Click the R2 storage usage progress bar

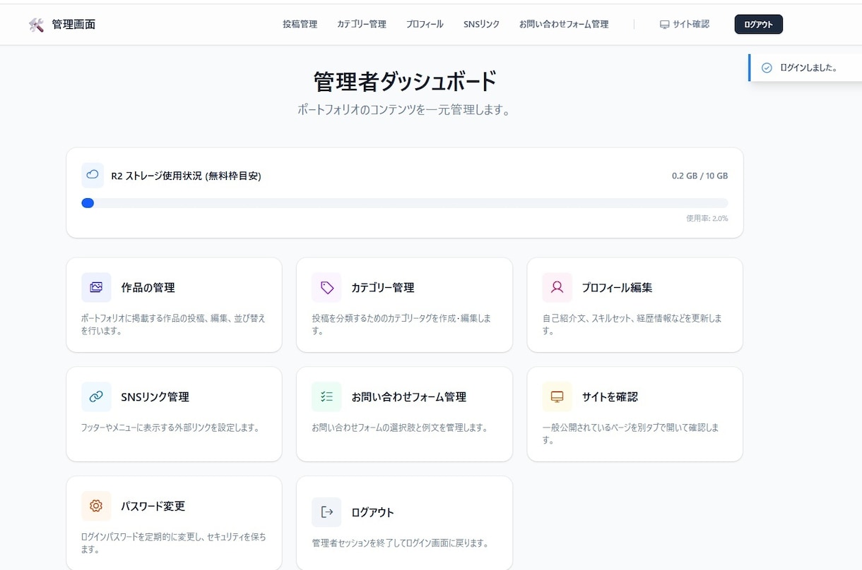pos(404,203)
